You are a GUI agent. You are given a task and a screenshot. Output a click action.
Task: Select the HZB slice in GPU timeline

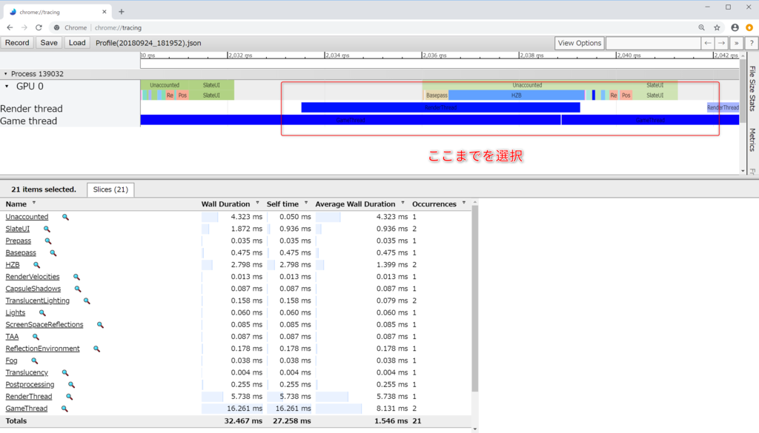pyautogui.click(x=517, y=95)
